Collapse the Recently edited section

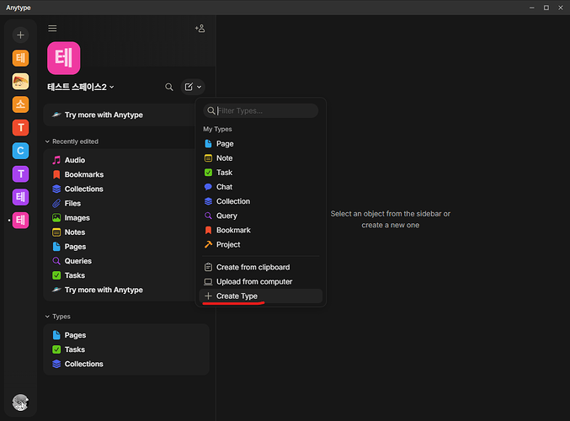[72, 141]
